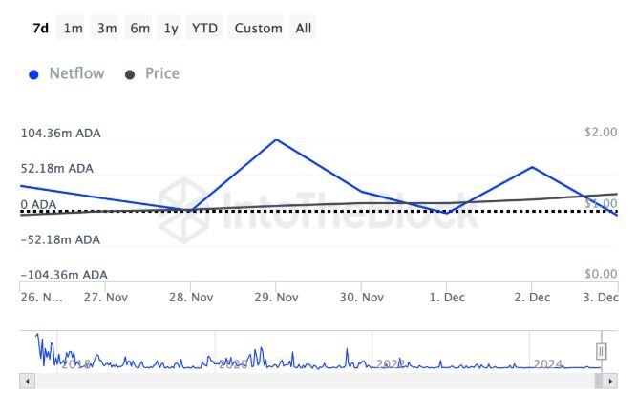This screenshot has width=637, height=414.
Task: Toggle the Netflow series legend
Action: (x=76, y=73)
